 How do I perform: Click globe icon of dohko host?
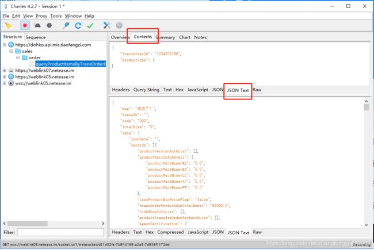coord(11,45)
